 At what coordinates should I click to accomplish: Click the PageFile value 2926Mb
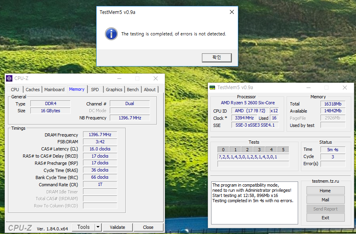[x=333, y=118]
